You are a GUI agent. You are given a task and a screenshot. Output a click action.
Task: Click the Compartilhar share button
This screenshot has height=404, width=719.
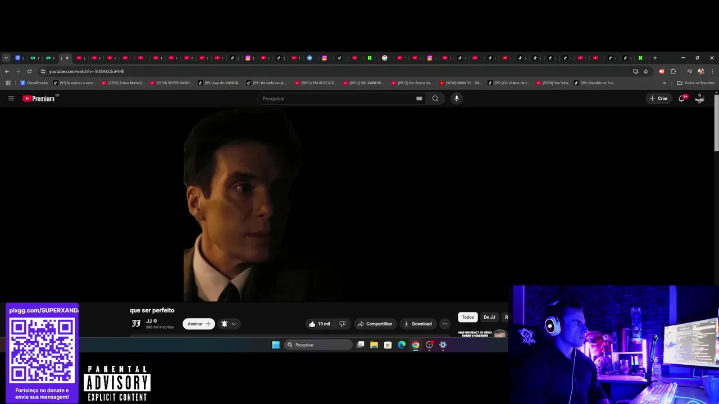[x=375, y=324]
